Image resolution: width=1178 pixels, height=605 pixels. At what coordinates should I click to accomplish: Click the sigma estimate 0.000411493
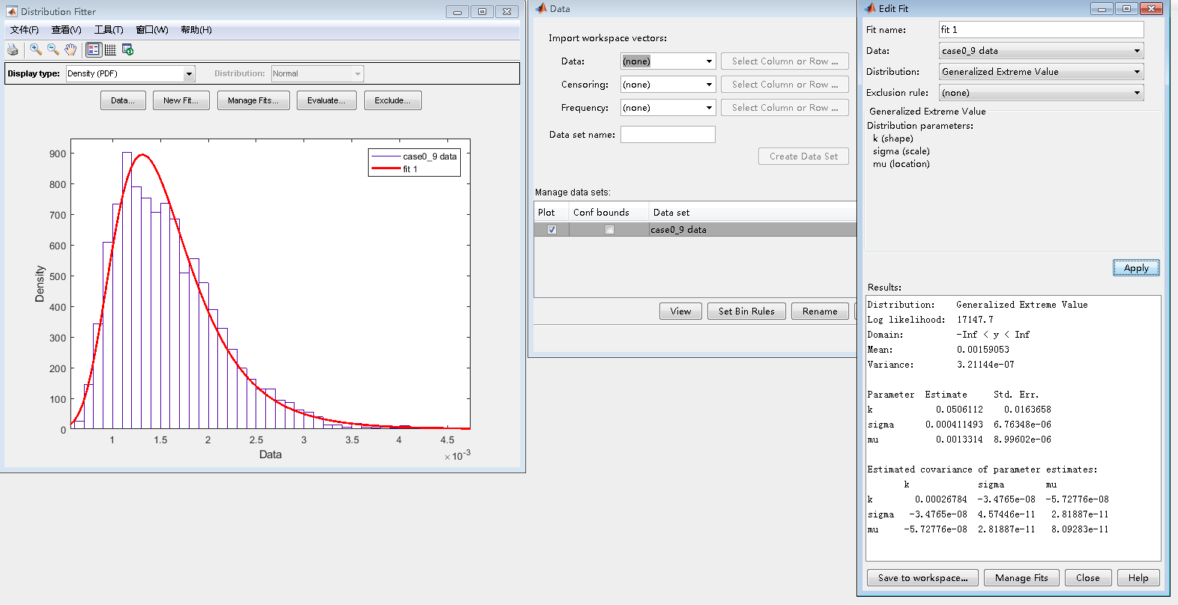point(954,425)
